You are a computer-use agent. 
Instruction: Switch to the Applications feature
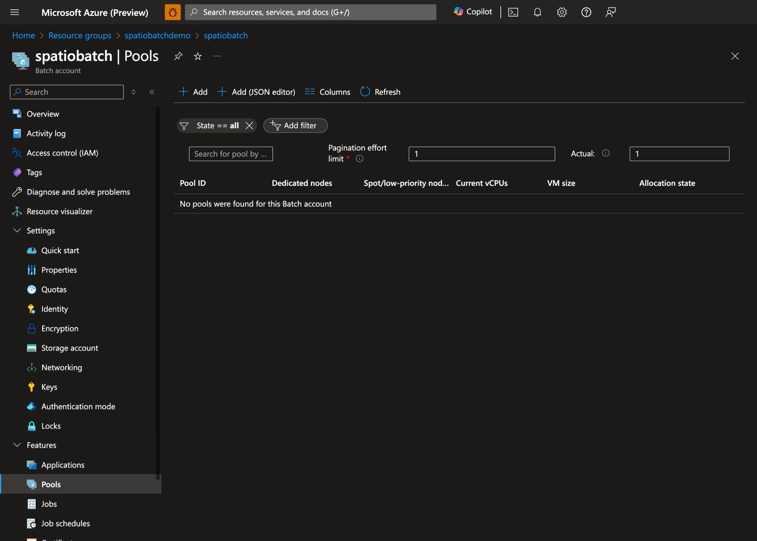coord(63,465)
